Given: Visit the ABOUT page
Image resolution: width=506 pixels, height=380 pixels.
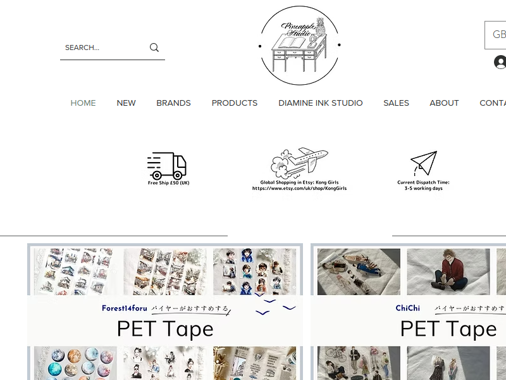Looking at the screenshot, I should pos(444,103).
